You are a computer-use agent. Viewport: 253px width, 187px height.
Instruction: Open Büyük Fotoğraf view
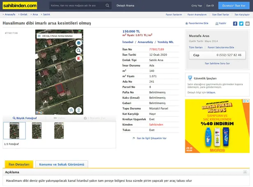(25, 118)
